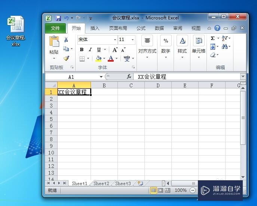The height and width of the screenshot is (206, 257).
Task: Click the Phonetic guide wén icon
Action: pyautogui.click(x=127, y=58)
